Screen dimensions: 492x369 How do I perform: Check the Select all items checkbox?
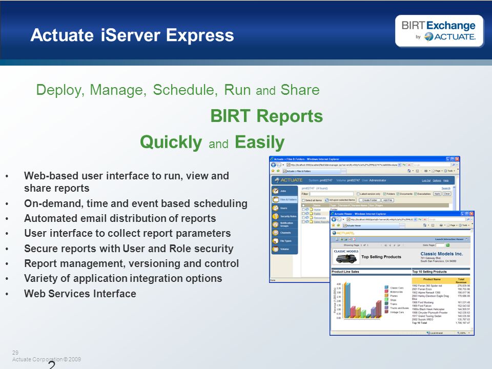coord(303,200)
